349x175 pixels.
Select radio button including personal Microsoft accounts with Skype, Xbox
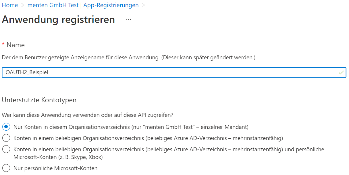pos(6,150)
